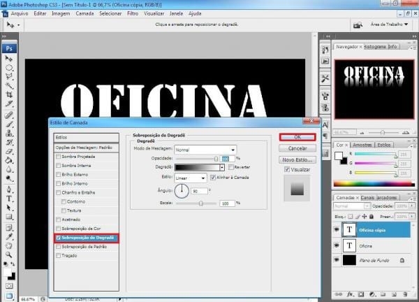This screenshot has width=419, height=302.
Task: Enable Sombra Projetada checkbox
Action: click(58, 157)
